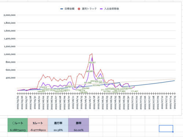This screenshot has width=183, height=137.
Task: Click the empty selected cell with blue outline
Action: pyautogui.click(x=166, y=129)
